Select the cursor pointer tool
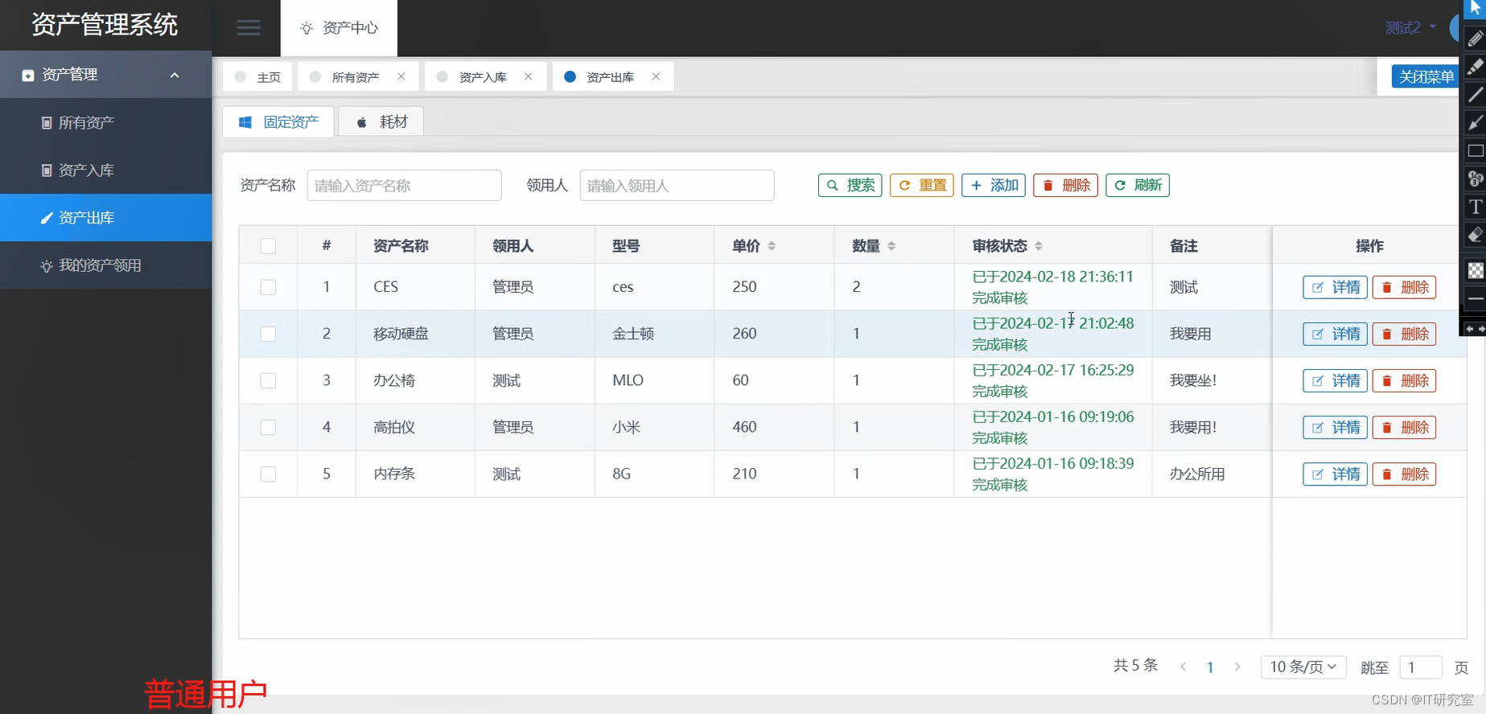The width and height of the screenshot is (1486, 714). click(1476, 8)
